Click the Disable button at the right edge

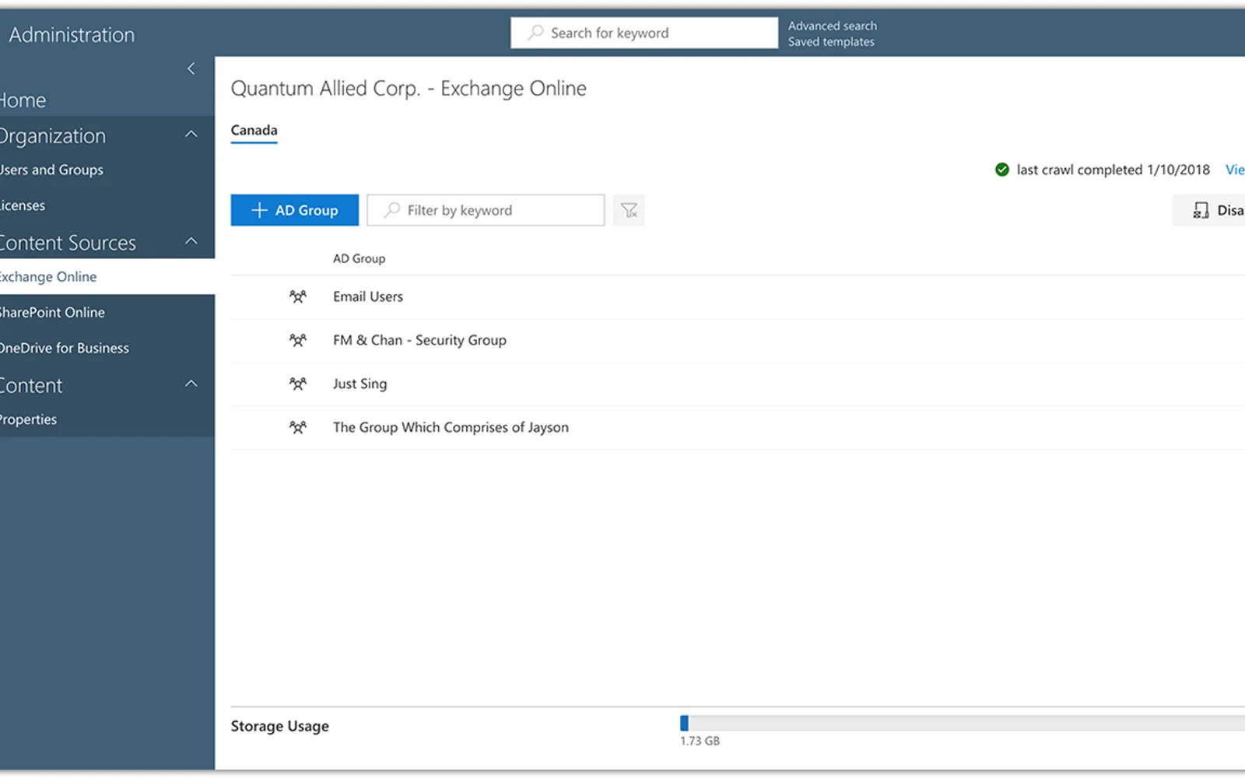1209,210
